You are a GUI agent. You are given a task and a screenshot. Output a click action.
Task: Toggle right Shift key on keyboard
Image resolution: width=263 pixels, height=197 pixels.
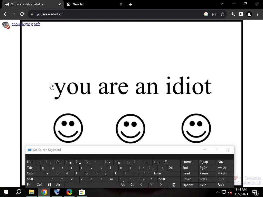[168, 179]
